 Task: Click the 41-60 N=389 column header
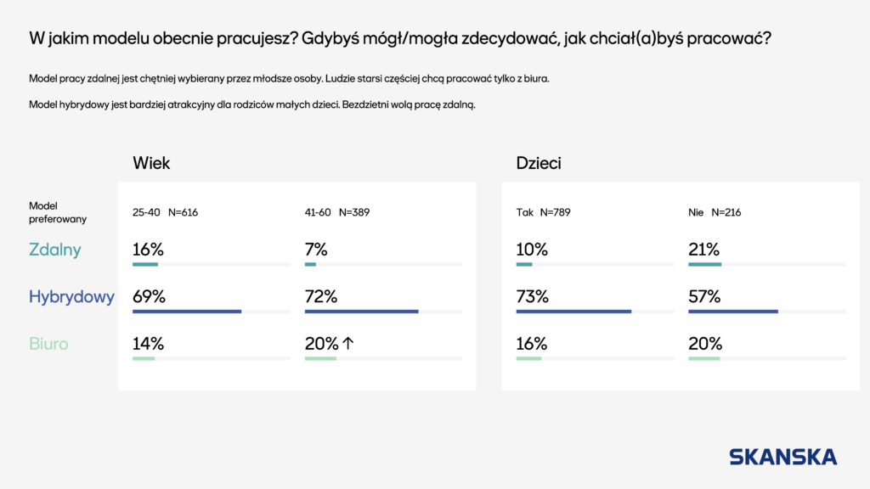[337, 212]
